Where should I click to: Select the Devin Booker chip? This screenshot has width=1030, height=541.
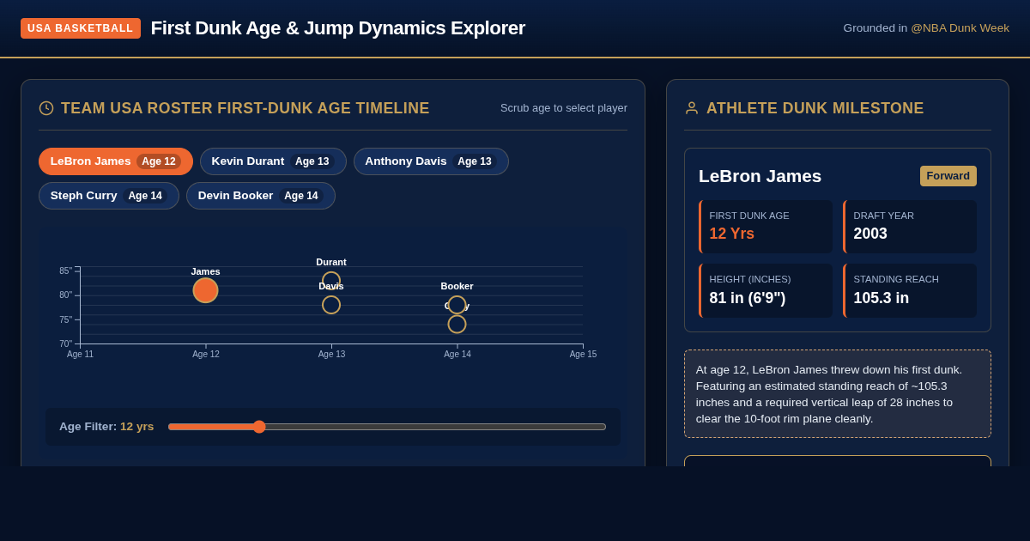[261, 196]
